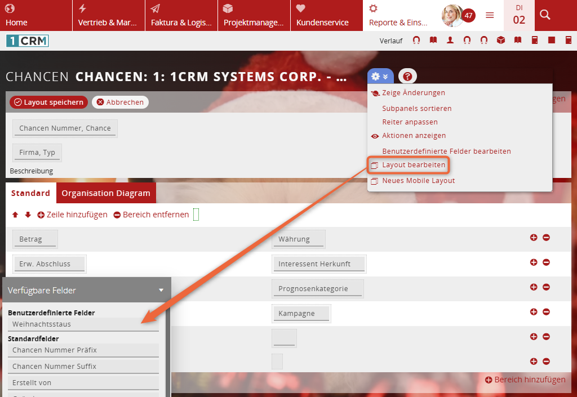577x397 pixels.
Task: Collapse the Verfügbare Felder panel chevron
Action: 162,290
